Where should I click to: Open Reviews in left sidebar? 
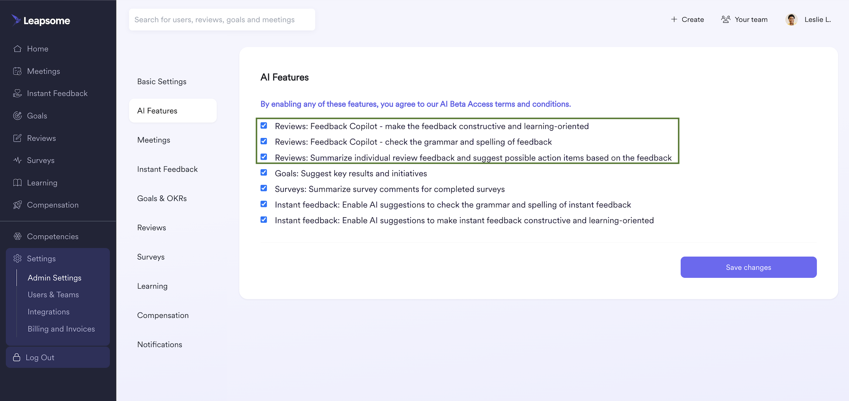[x=42, y=138]
